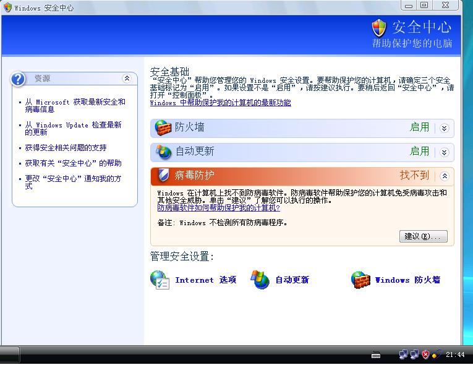Viewport: 473px width, 365px height.
Task: Click the 安全中心 shield icon in the banner
Action: click(379, 28)
